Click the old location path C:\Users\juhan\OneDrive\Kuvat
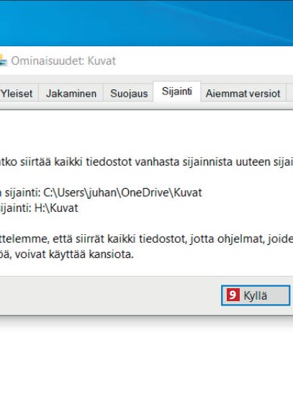The image size is (293, 397). coord(122,192)
